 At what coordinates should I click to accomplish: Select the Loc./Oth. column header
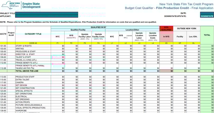pyautogui.click(x=193, y=37)
